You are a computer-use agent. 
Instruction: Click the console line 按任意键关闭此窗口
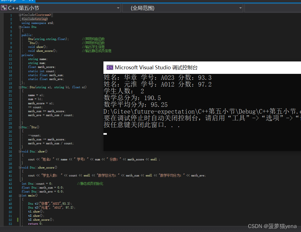coord(142,125)
